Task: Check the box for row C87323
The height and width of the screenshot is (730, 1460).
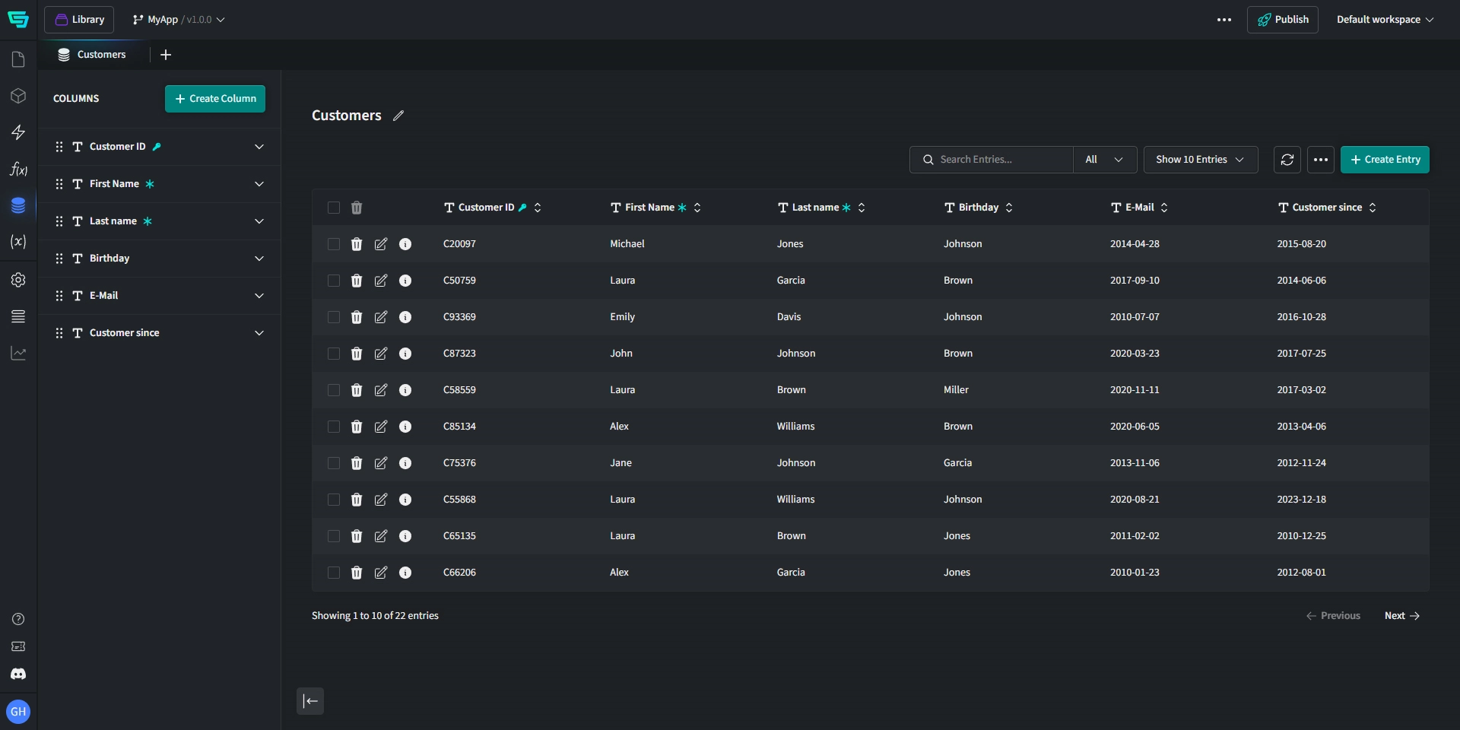Action: coord(334,354)
